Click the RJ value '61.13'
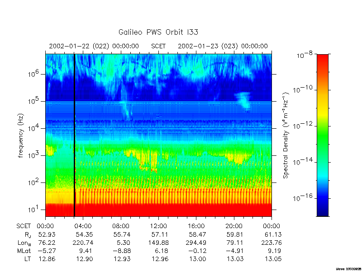The image size is (362, 271). pyautogui.click(x=273, y=234)
